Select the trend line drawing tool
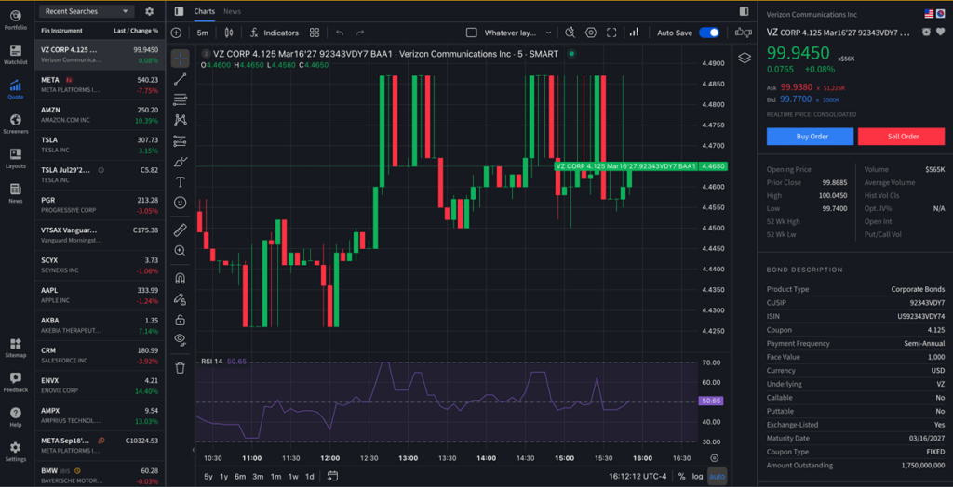Viewport: 953px width, 487px height. (180, 79)
